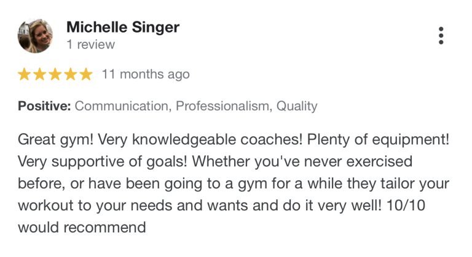Click the Michelle Singer reviewer name
This screenshot has width=472, height=257.
[x=123, y=28]
